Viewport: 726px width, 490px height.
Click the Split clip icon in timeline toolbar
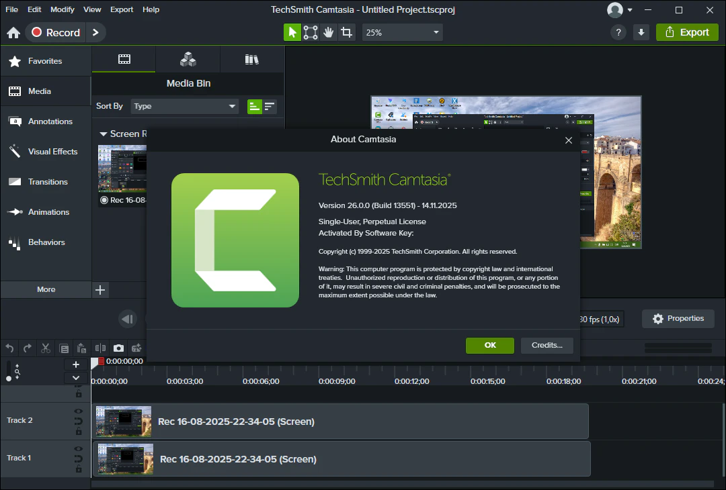click(100, 348)
